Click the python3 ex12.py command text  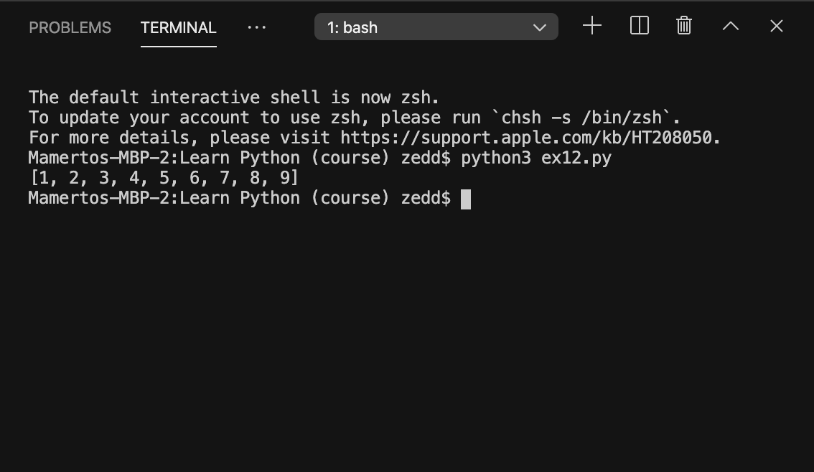535,157
